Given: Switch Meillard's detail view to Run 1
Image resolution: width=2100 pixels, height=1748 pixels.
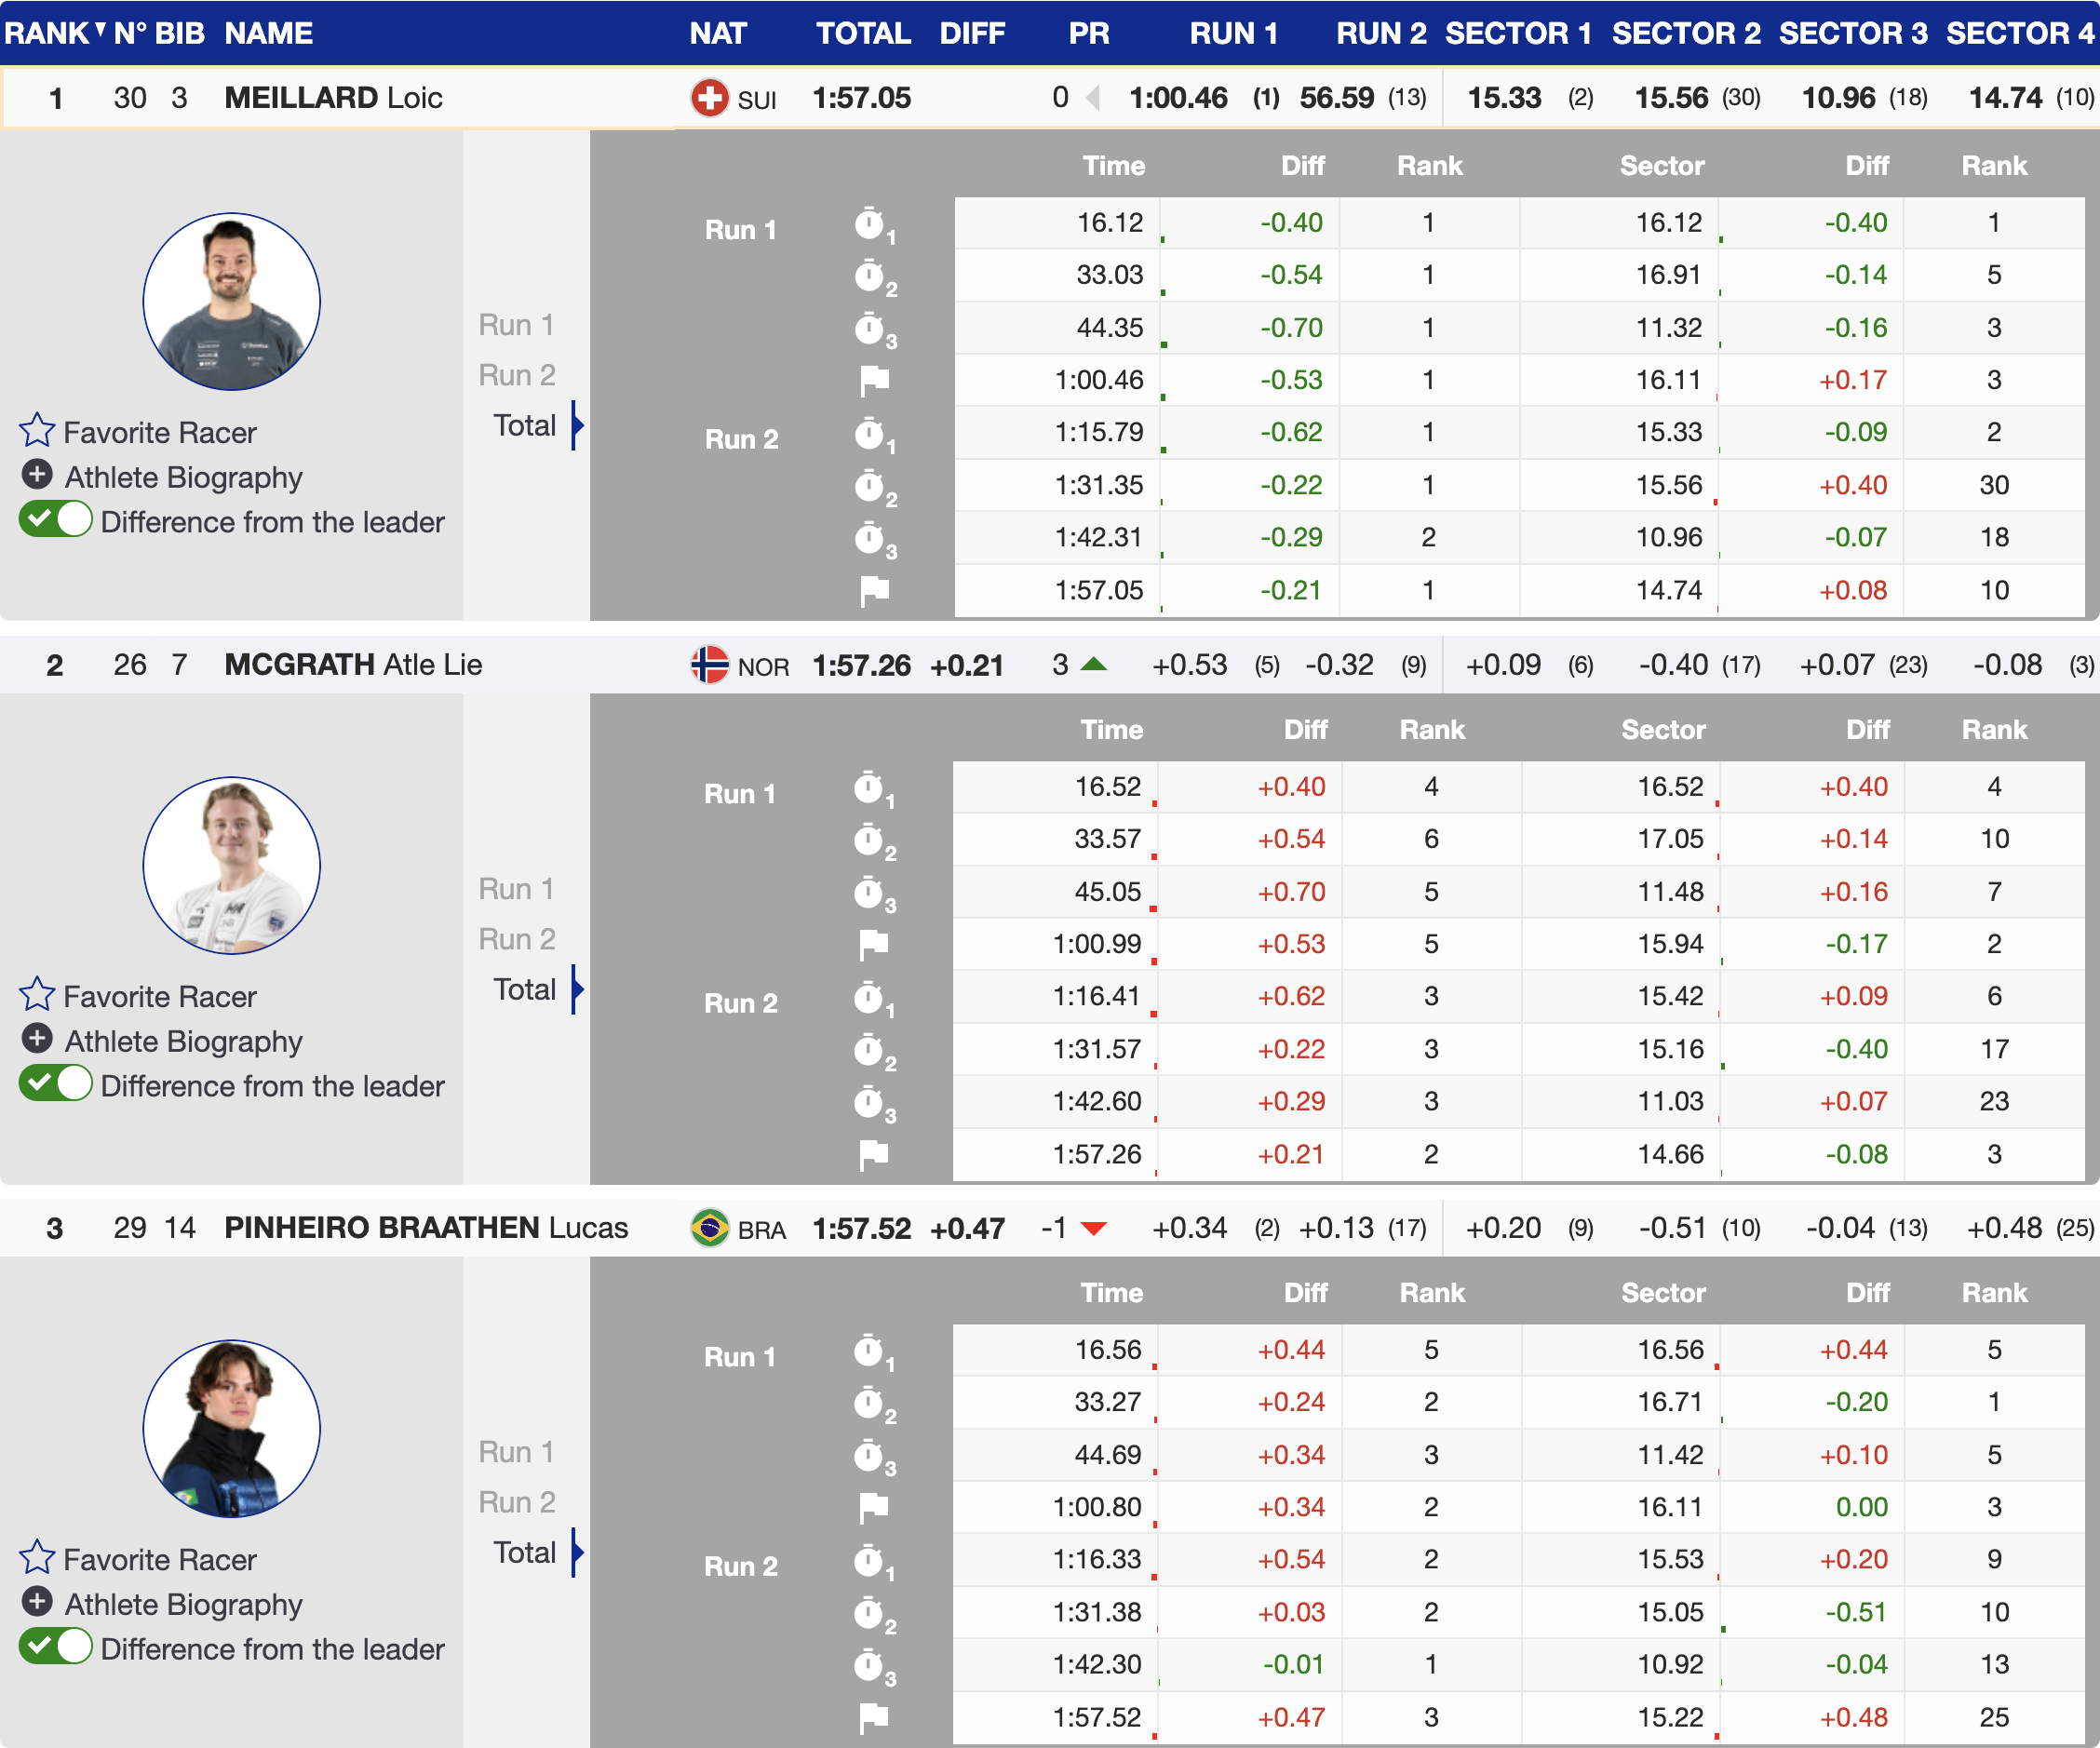Looking at the screenshot, I should [x=515, y=325].
